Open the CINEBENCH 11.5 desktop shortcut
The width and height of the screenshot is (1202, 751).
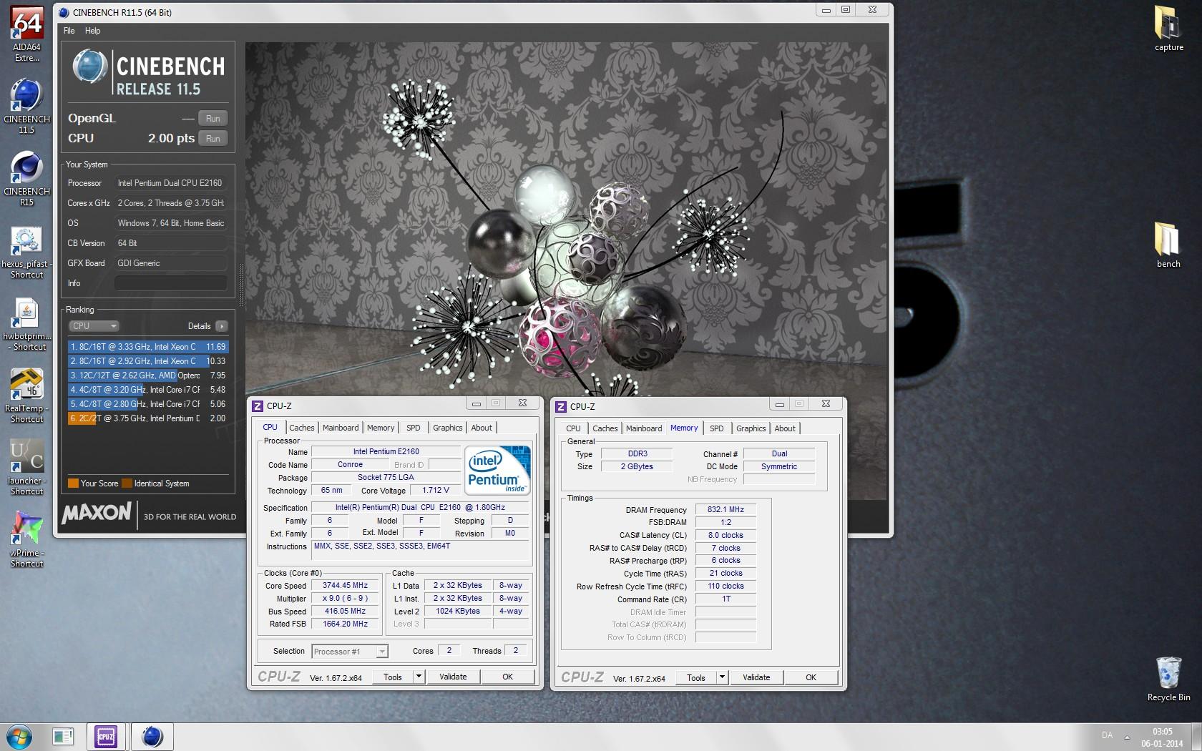[26, 107]
